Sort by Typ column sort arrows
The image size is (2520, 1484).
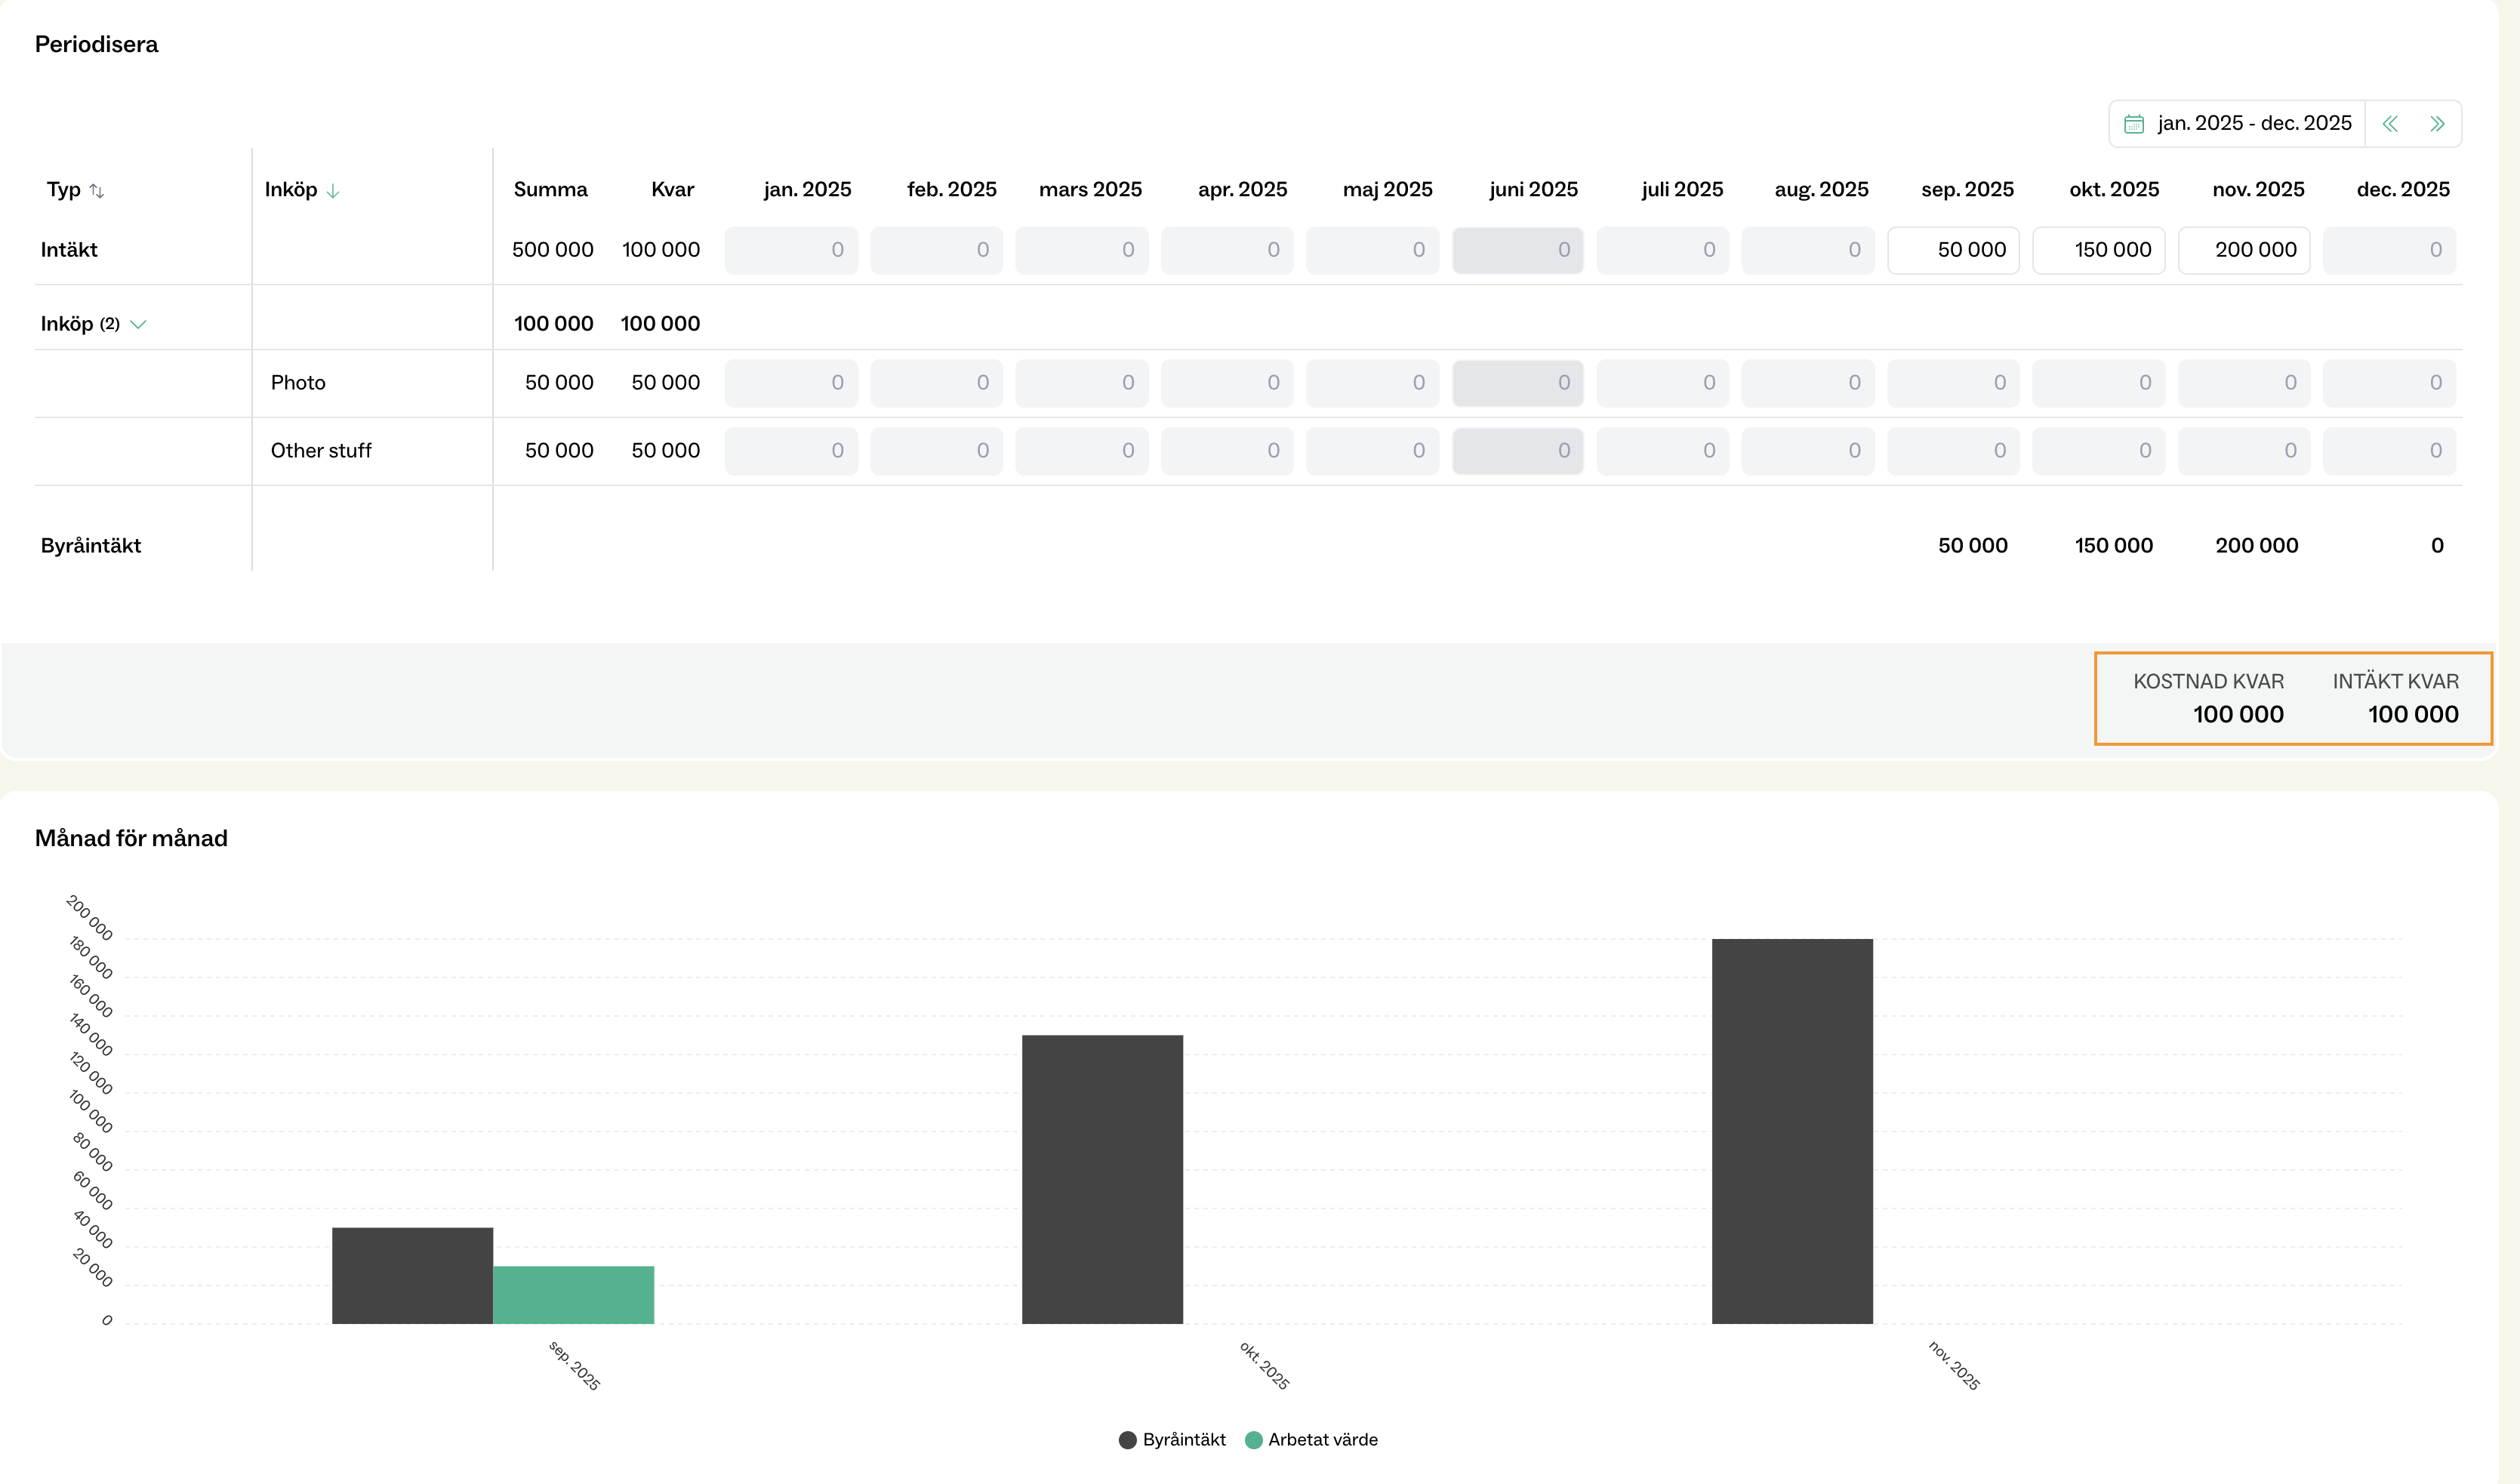[97, 191]
